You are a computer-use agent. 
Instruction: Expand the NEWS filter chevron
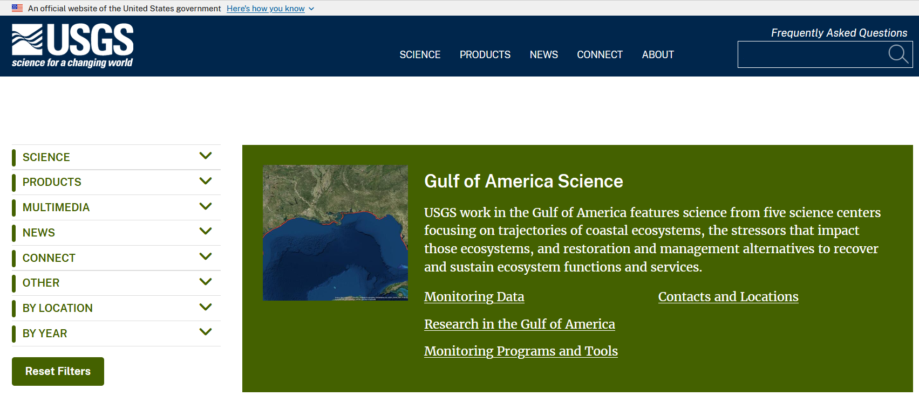[x=206, y=231]
